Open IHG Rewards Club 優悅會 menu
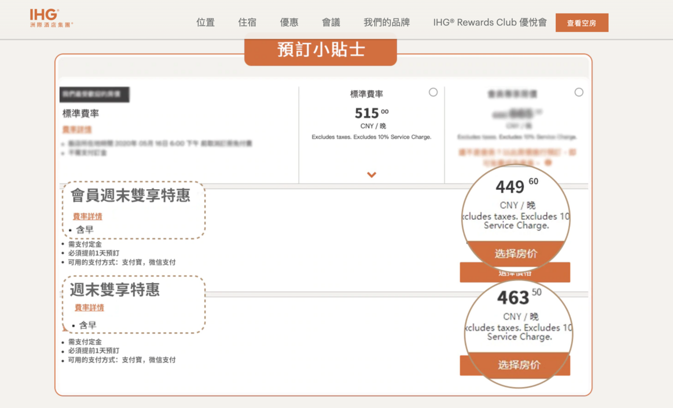This screenshot has height=408, width=673. pyautogui.click(x=490, y=22)
